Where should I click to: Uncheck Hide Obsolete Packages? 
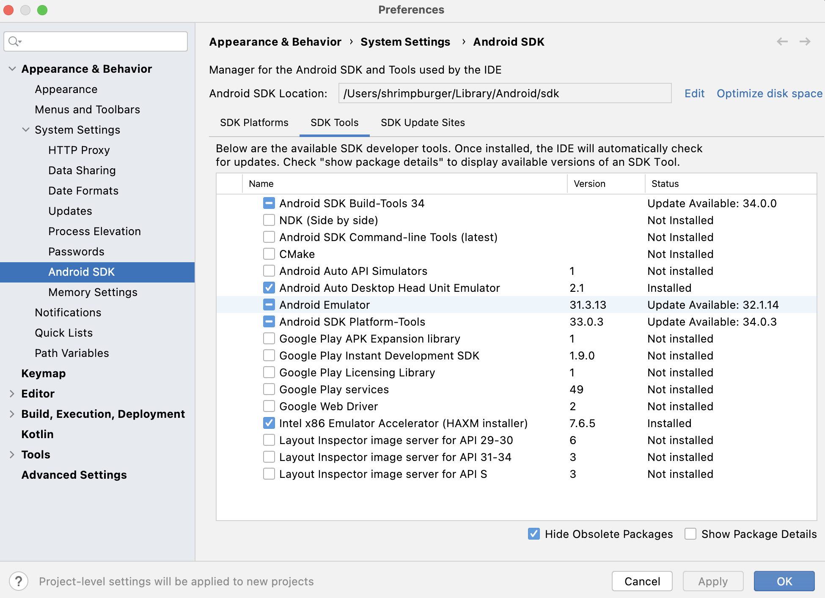(534, 534)
